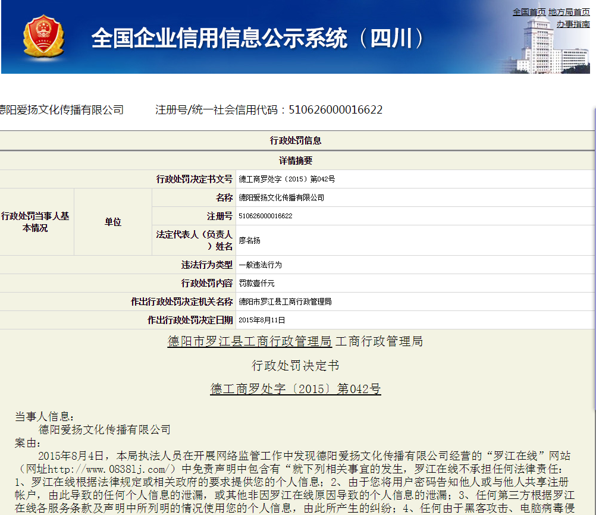Image resolution: width=596 pixels, height=515 pixels.
Task: Click underlined 德工商罗处字〔2015〕第042号 heading
Action: pos(296,389)
